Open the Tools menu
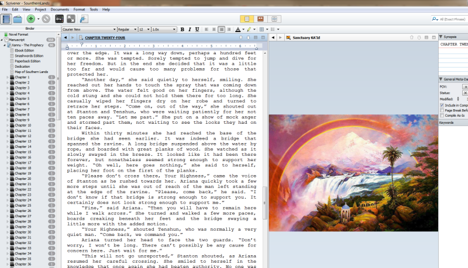Image resolution: width=468 pixels, height=268 pixels. 94,9
